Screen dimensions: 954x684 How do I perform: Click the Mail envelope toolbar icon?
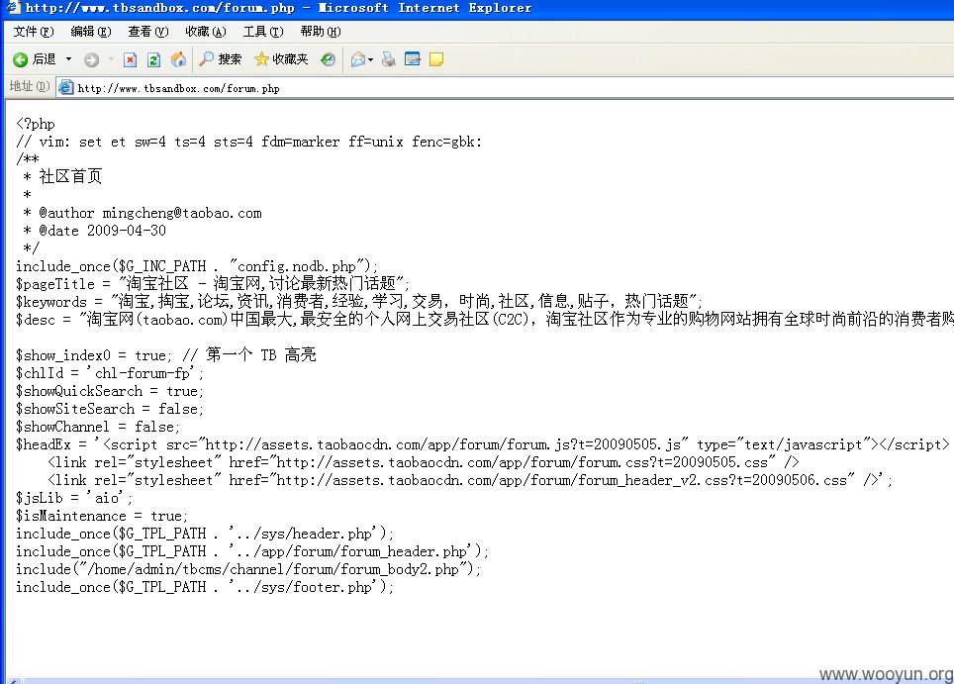[x=358, y=59]
